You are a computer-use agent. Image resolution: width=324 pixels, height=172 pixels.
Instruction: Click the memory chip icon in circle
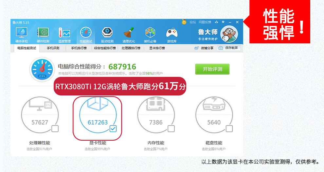pyautogui.click(x=156, y=104)
